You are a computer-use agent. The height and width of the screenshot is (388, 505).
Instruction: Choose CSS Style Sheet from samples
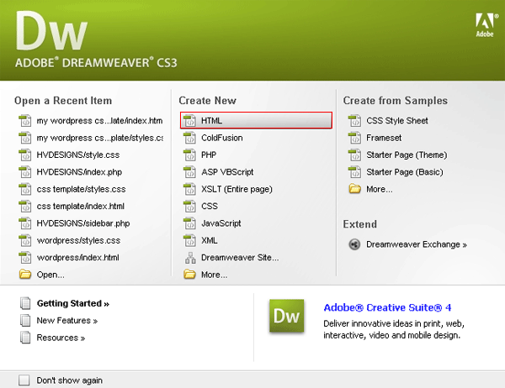click(397, 121)
